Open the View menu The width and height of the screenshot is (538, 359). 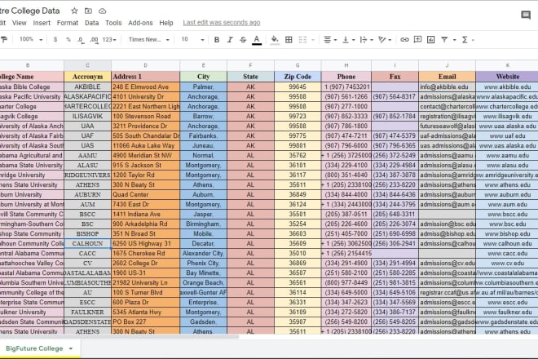tap(20, 23)
